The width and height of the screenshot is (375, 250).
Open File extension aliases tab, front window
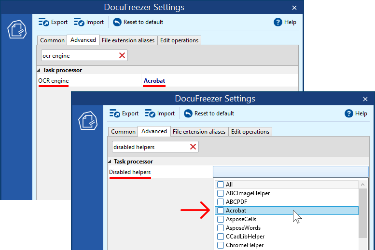coord(199,132)
